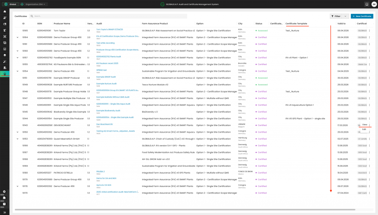Open the dropdown arrow beside Filter
Image resolution: width=378 pixels, height=215 pixels.
click(346, 16)
